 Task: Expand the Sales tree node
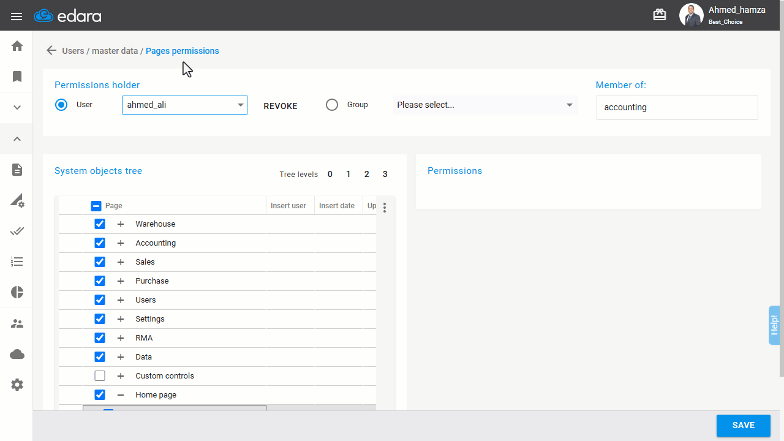[x=121, y=262]
